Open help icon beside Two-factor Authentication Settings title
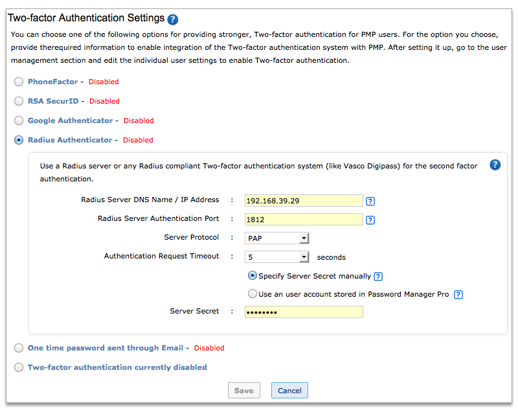The image size is (518, 412). point(173,19)
